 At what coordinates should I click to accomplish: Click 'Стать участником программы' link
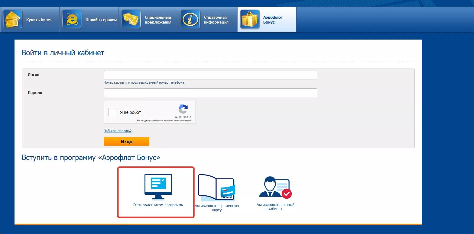point(158,205)
